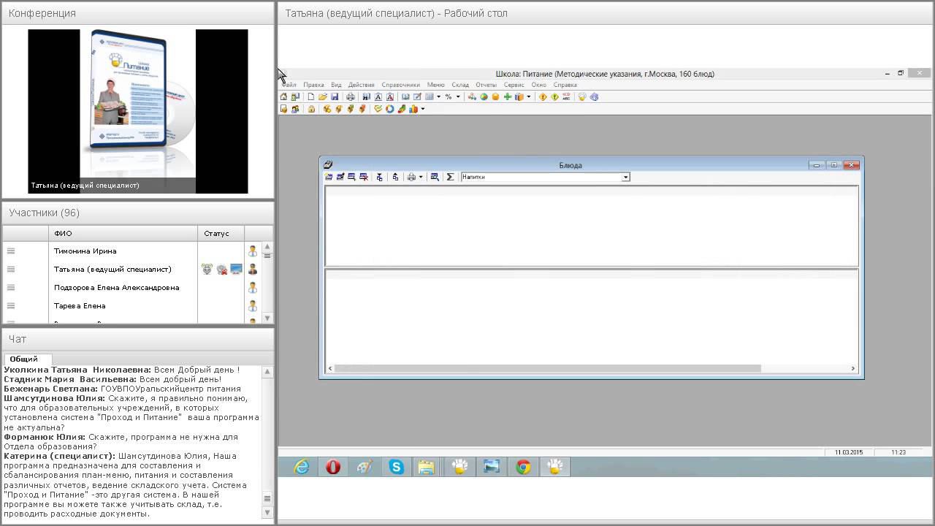The height and width of the screenshot is (526, 935).
Task: Open the Склад menu
Action: (x=460, y=85)
